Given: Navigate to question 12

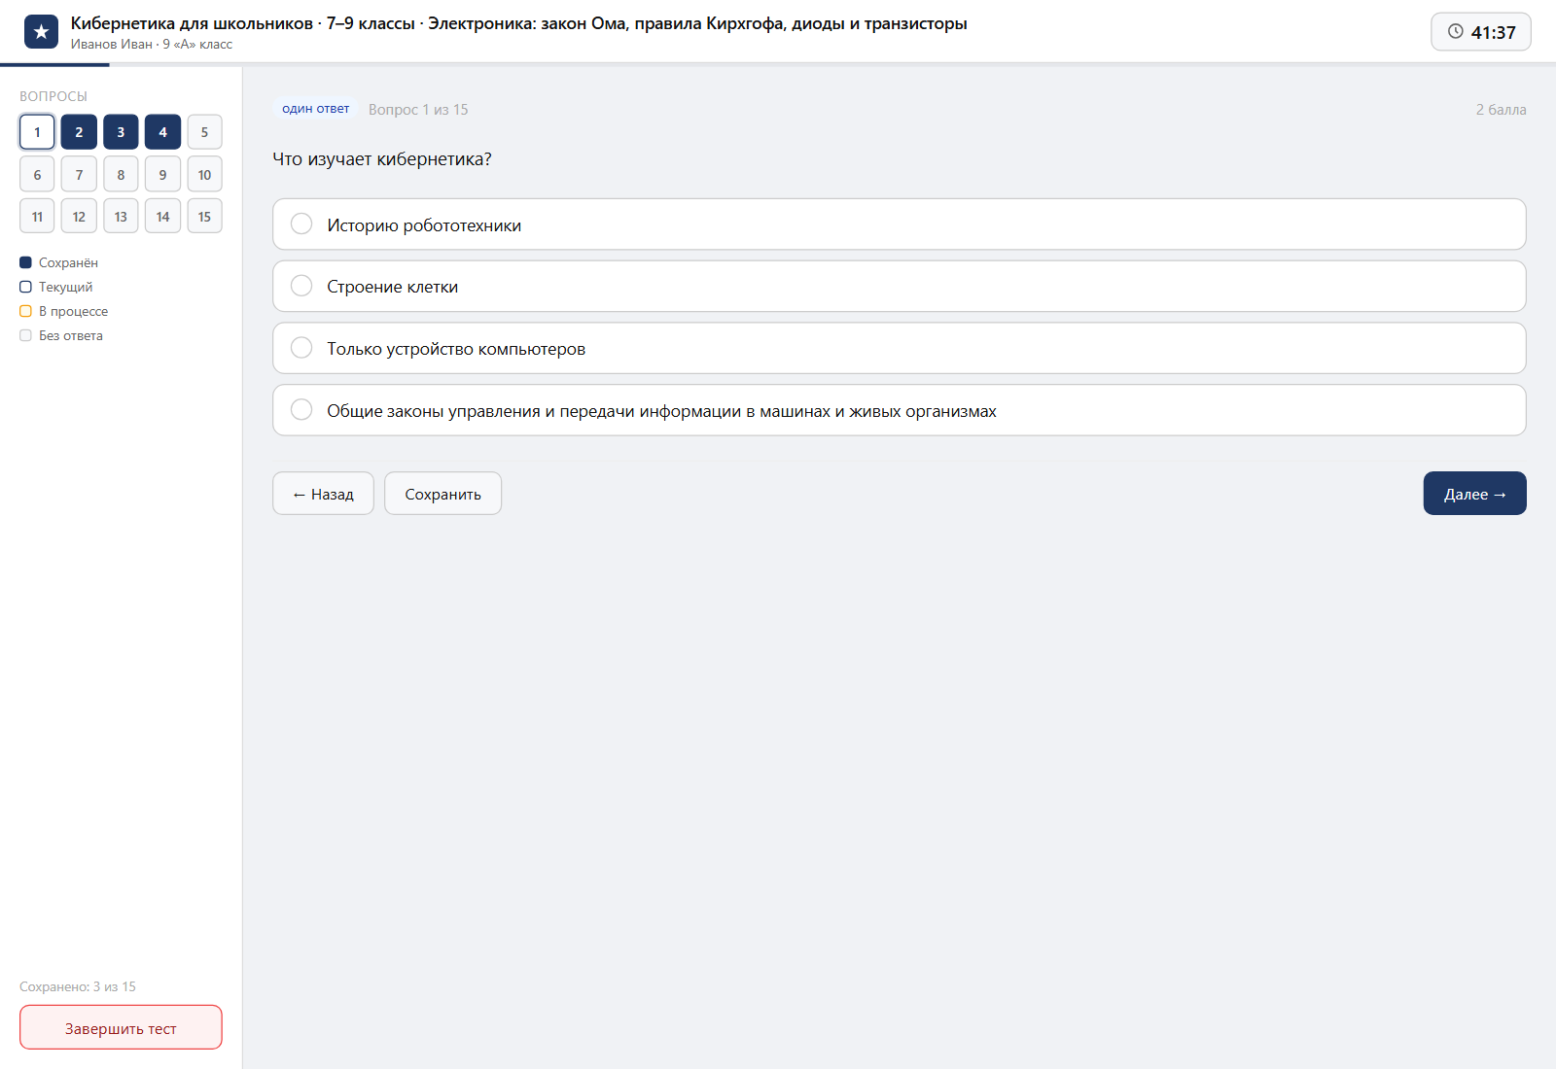Looking at the screenshot, I should coord(79,217).
